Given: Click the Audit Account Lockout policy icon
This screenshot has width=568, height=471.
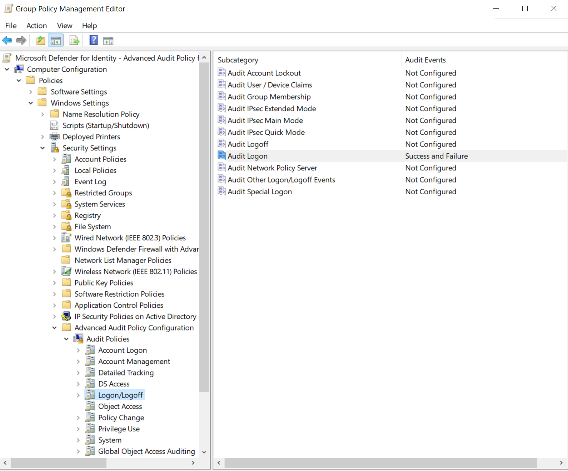Looking at the screenshot, I should [221, 73].
